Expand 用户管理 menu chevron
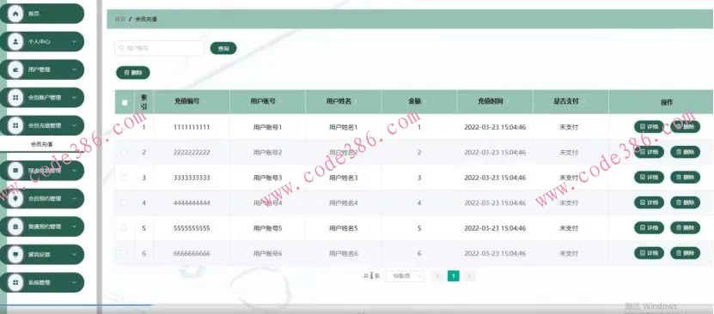This screenshot has height=314, width=714. pyautogui.click(x=74, y=69)
